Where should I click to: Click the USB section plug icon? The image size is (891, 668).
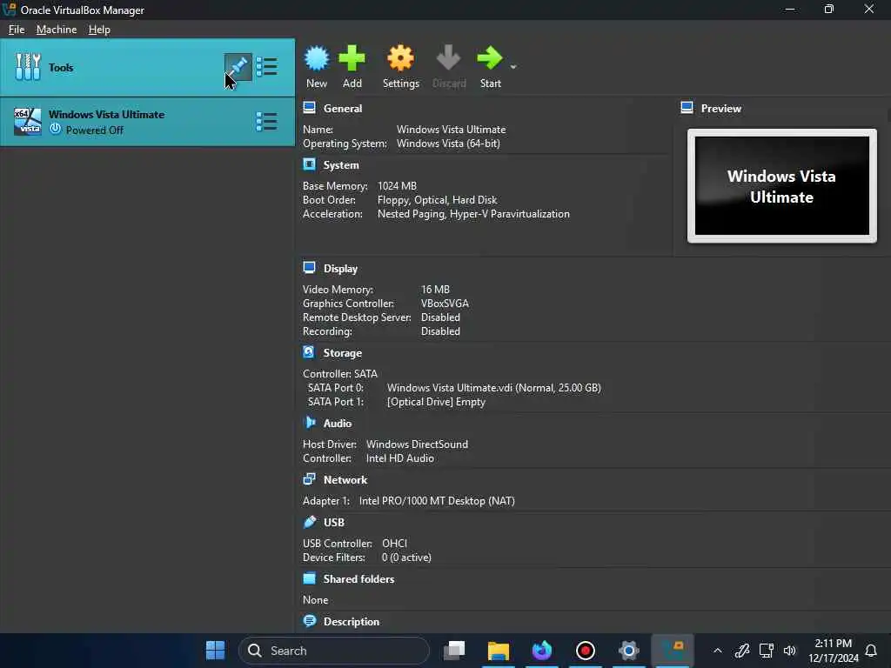310,522
